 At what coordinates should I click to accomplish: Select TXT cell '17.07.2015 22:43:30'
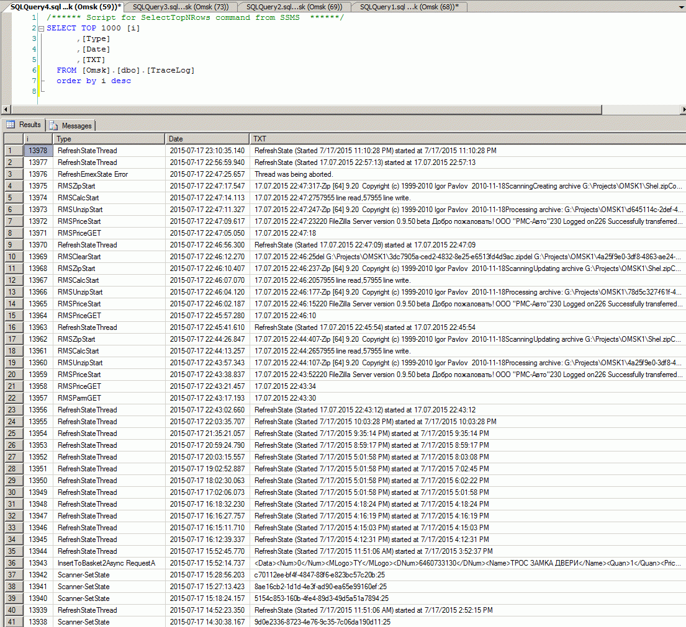[x=467, y=399]
